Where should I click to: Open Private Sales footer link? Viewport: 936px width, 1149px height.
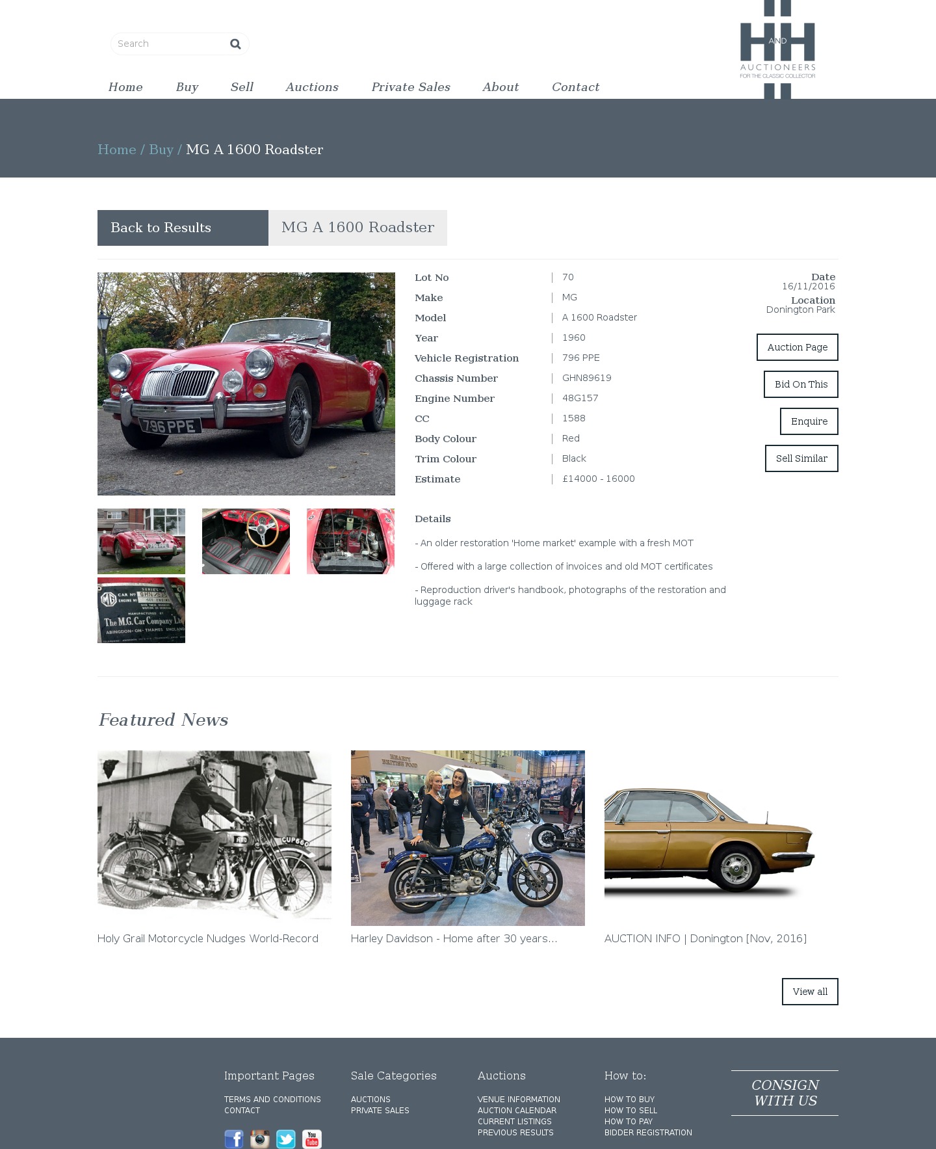[x=380, y=1111]
